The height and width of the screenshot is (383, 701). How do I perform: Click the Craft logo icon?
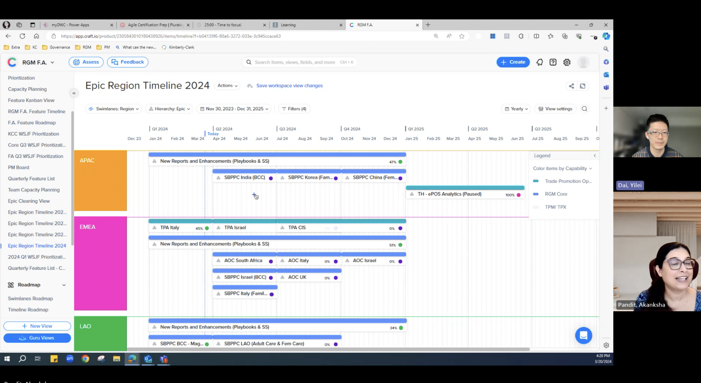coord(12,62)
